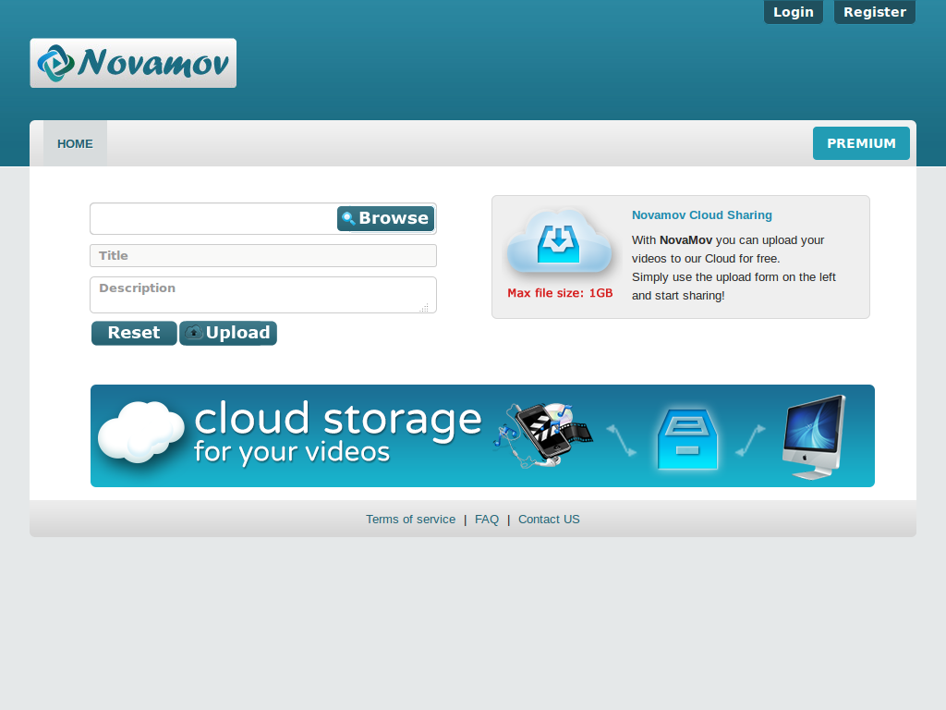
Task: Click the 'Max file size: 1GB' text
Action: [x=560, y=293]
